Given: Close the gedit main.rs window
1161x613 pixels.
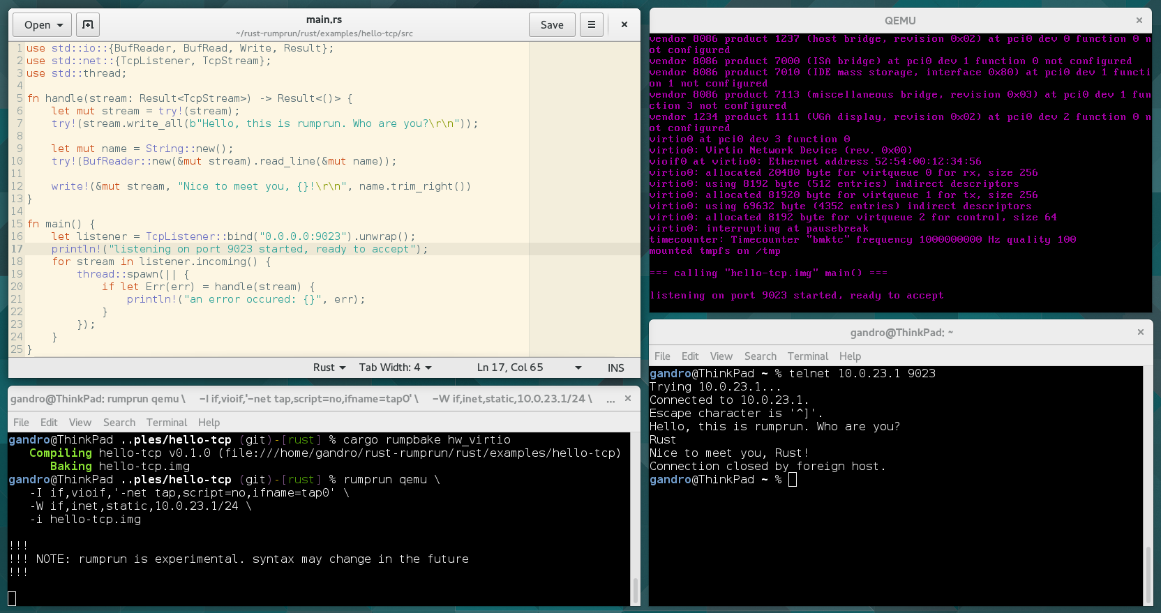Looking at the screenshot, I should 624,24.
